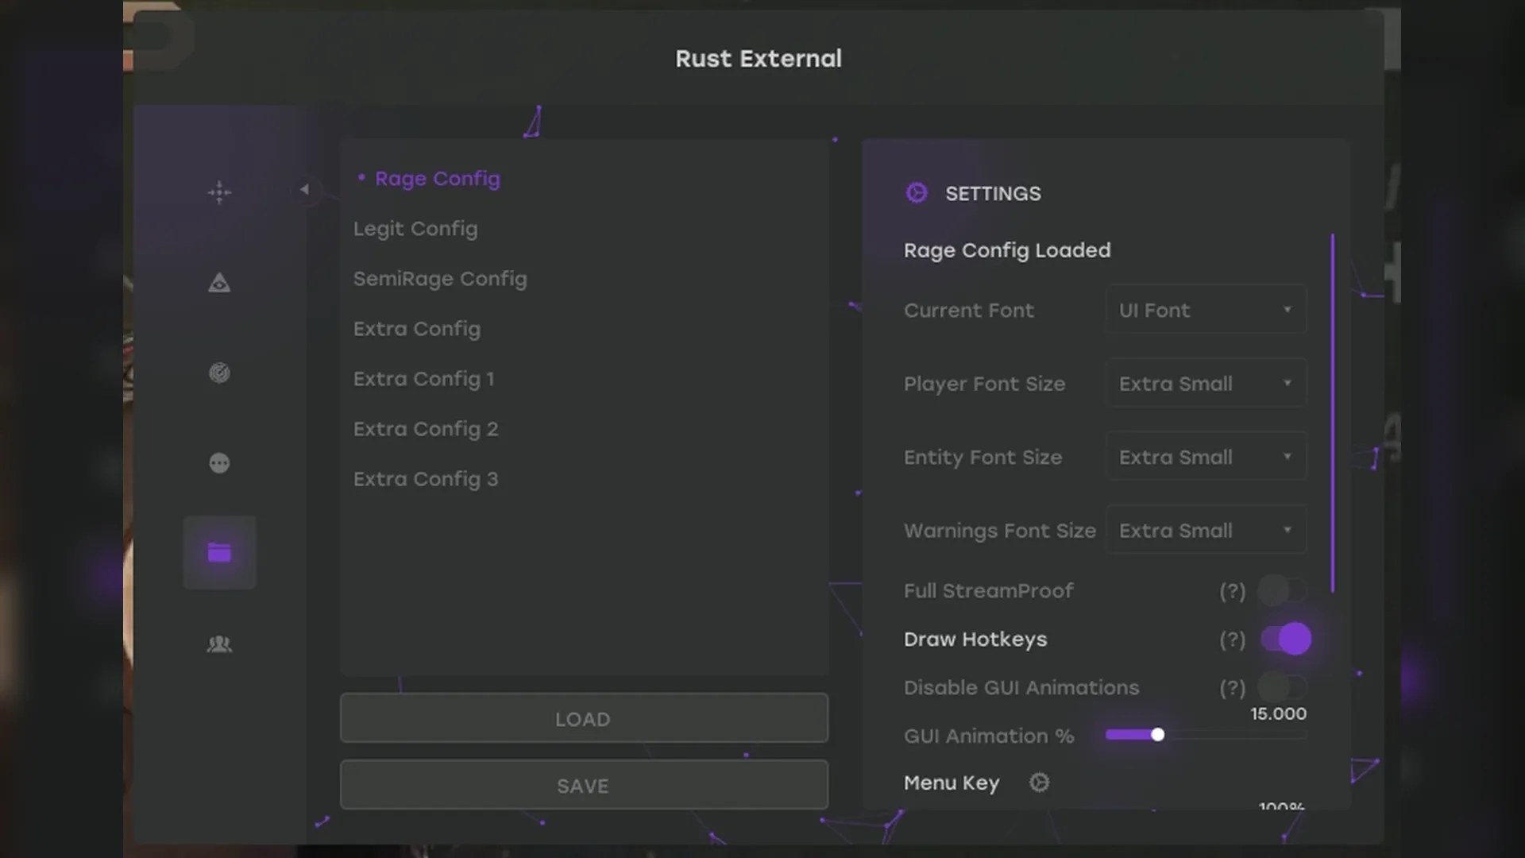Adjust the GUI Animation % slider
This screenshot has height=858, width=1525.
tap(1158, 734)
